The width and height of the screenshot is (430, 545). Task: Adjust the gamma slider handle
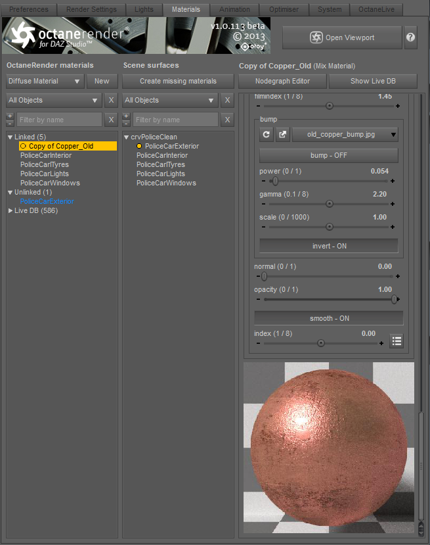(x=330, y=204)
